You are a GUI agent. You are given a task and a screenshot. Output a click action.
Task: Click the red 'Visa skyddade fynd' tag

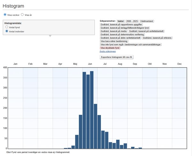click(111, 48)
